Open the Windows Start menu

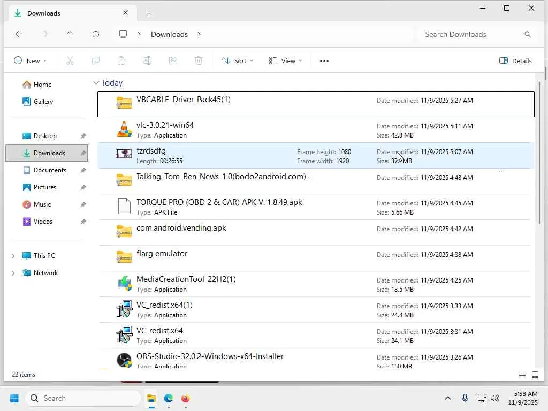point(14,398)
